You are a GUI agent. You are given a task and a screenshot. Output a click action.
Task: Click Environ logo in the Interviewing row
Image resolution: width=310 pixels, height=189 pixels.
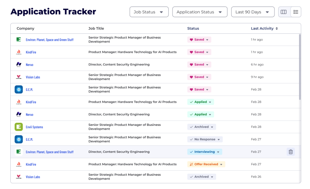coord(19,152)
